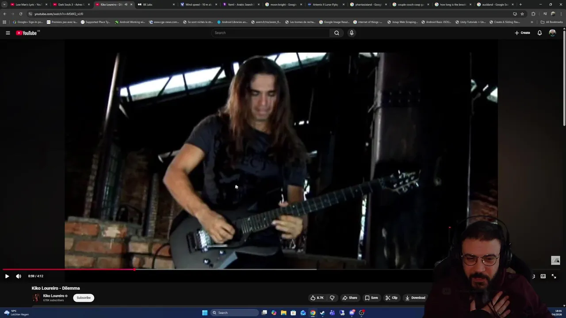This screenshot has height=318, width=566.
Task: Open File Explorer from the taskbar
Action: click(283, 313)
